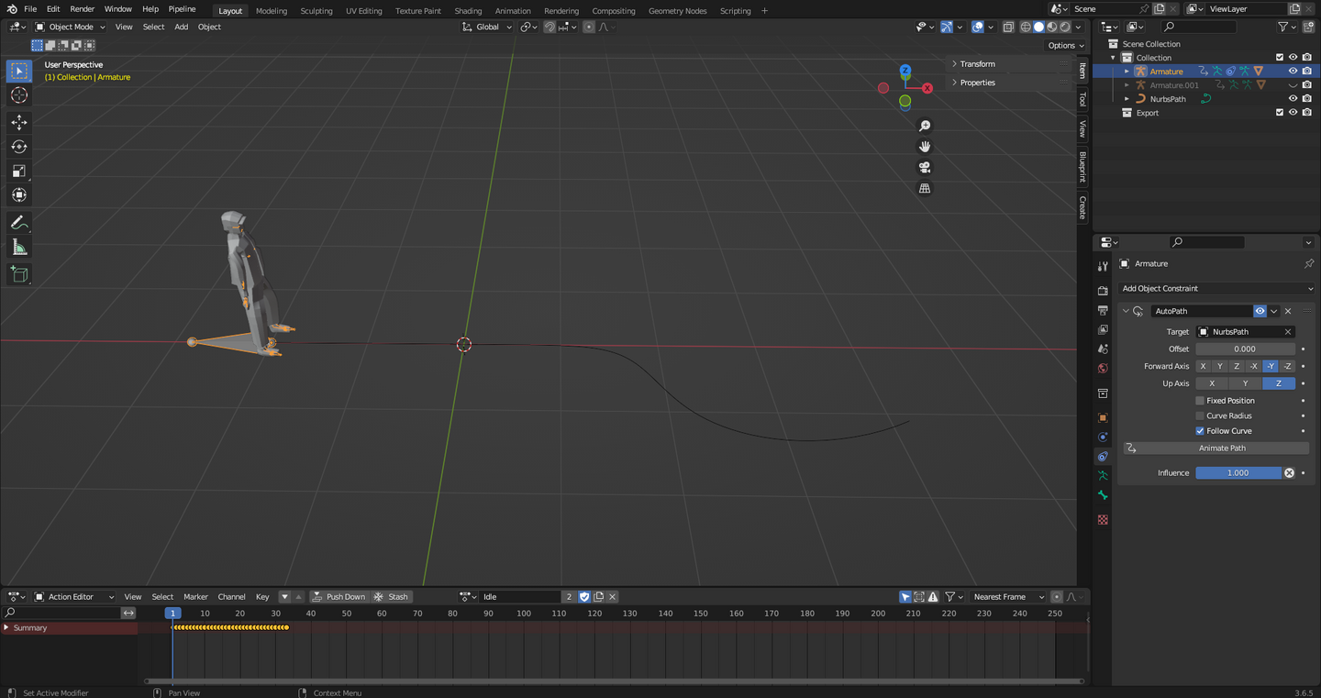The width and height of the screenshot is (1321, 698).
Task: Select the Measure tool
Action: [18, 248]
